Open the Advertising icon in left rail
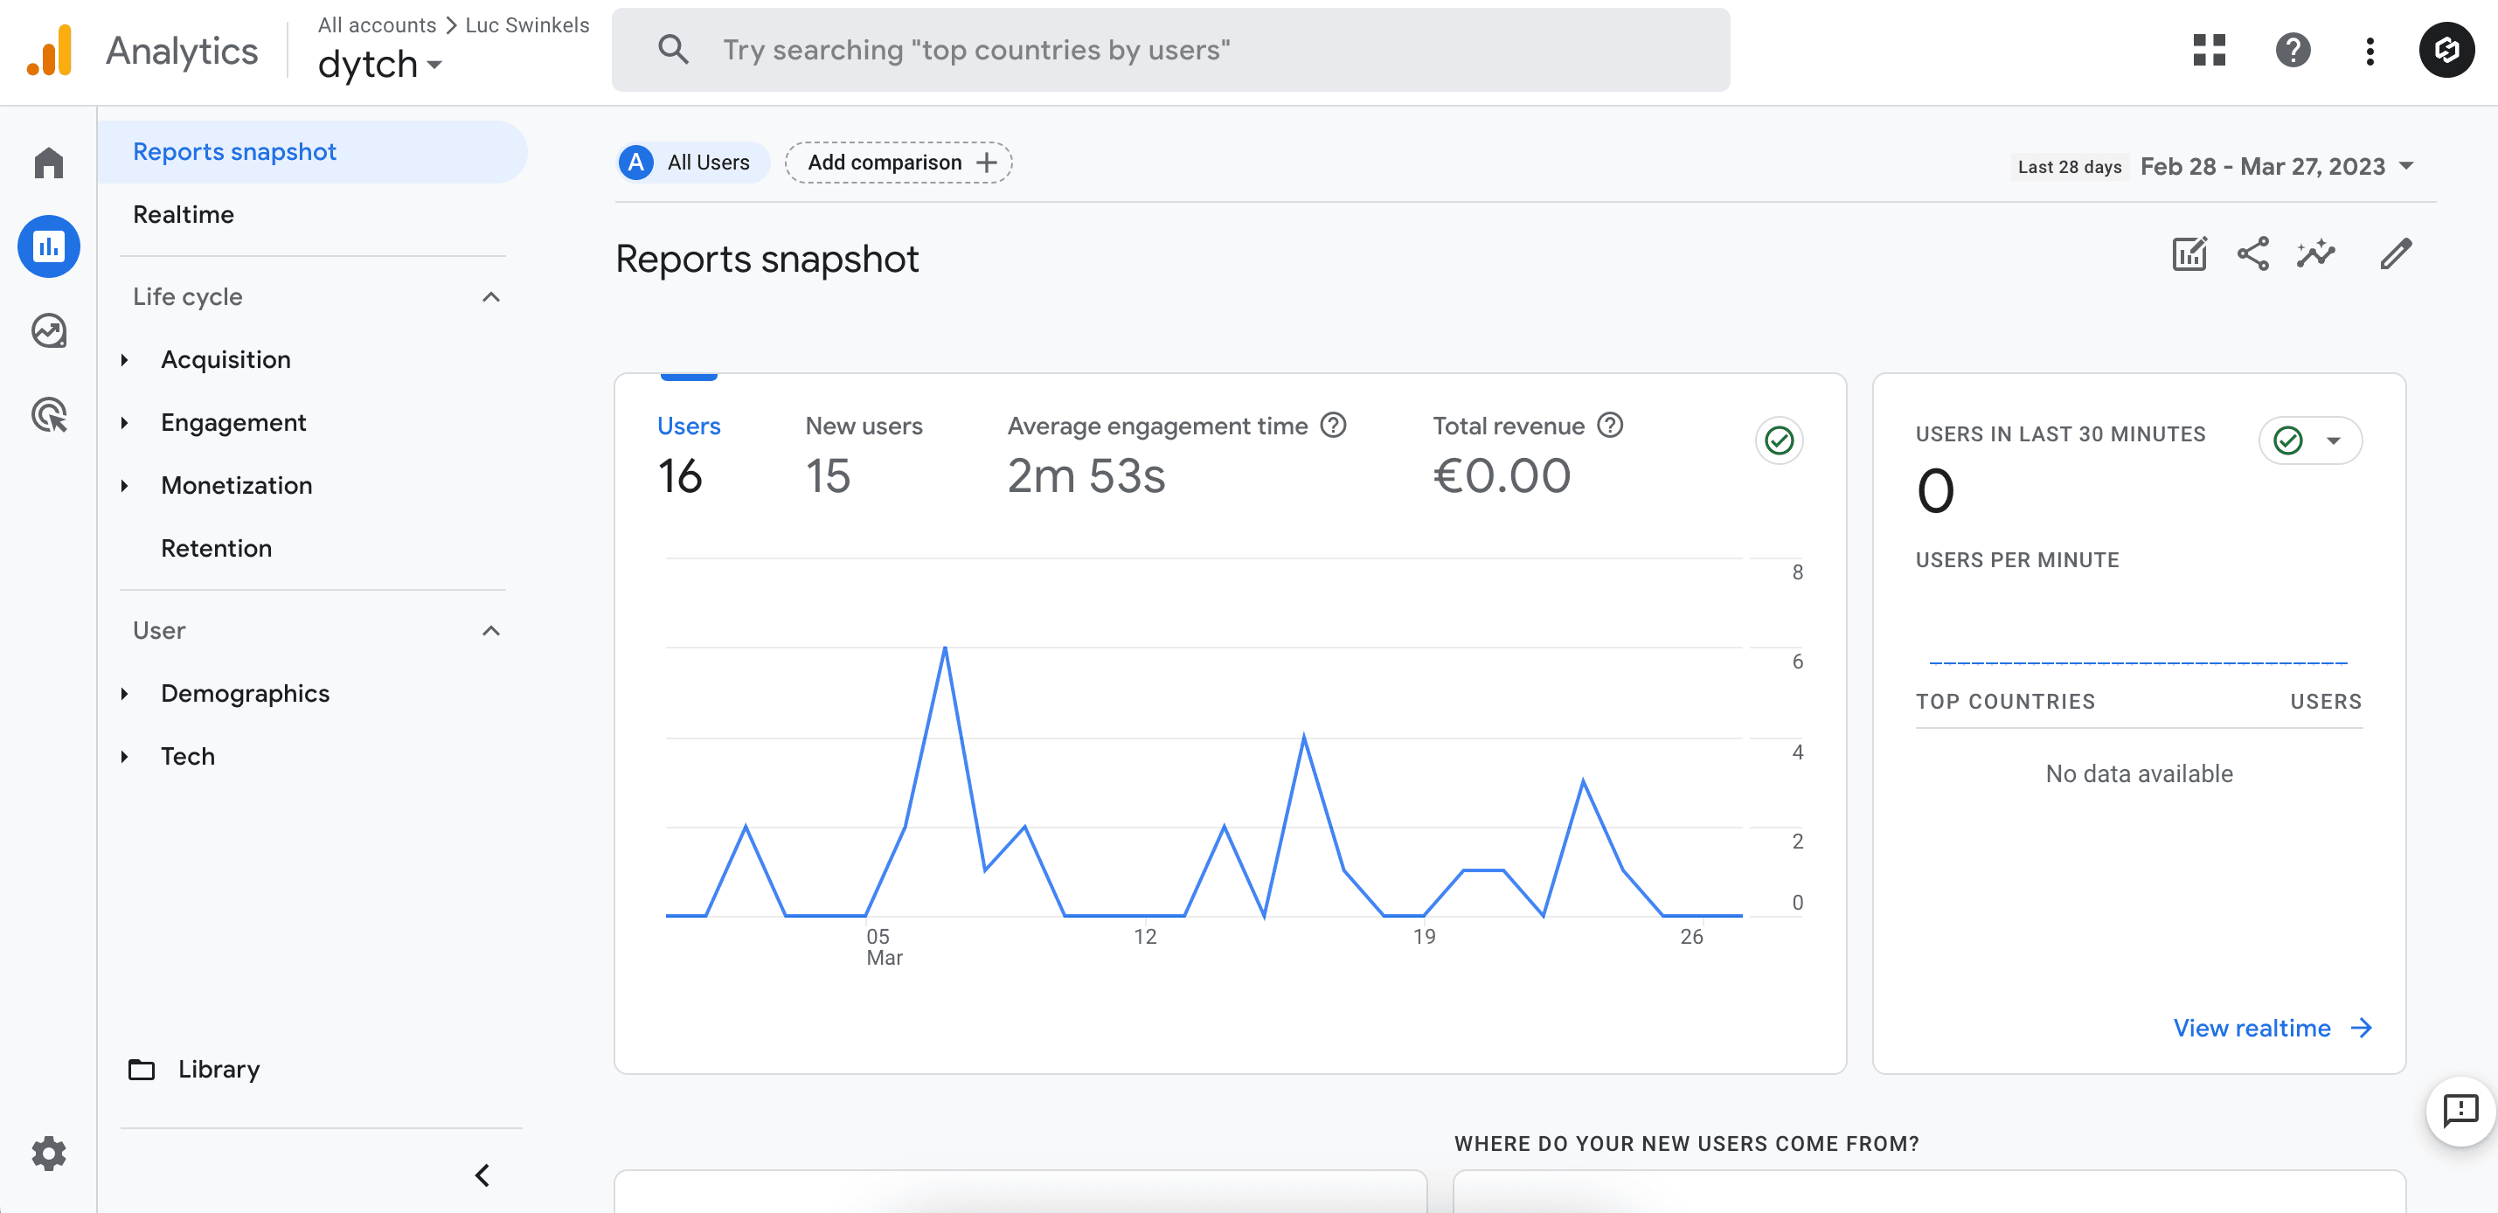2498x1213 pixels. [48, 415]
